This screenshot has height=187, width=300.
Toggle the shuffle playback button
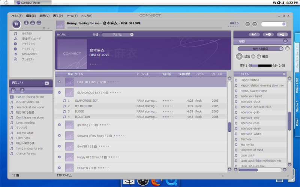[x=255, y=24]
